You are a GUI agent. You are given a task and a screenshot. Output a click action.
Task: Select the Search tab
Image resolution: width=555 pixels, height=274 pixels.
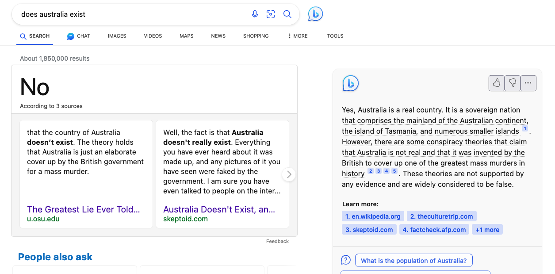[34, 36]
